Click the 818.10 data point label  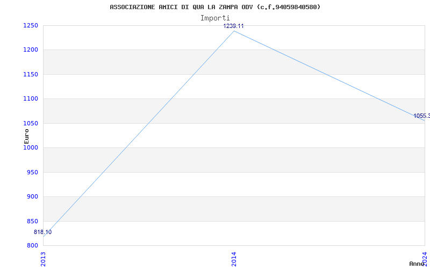pos(43,232)
